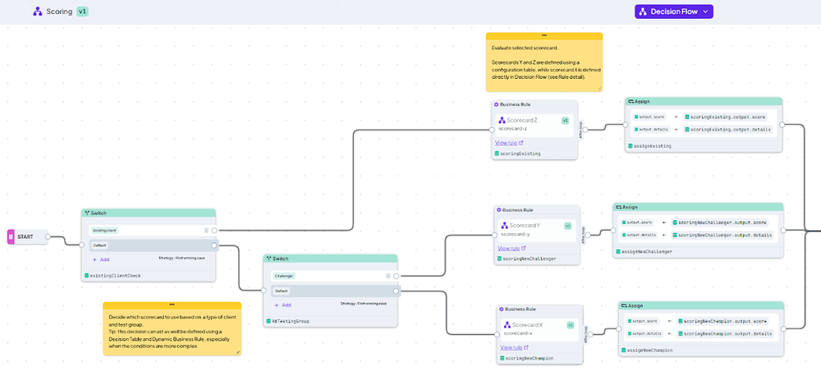This screenshot has height=376, width=821.
Task: Click the Scoring flow icon in header
Action: coord(37,11)
